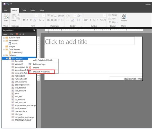This screenshot has height=129, width=152.
Task: Apply comma thousands separator format
Action: click(97, 20)
